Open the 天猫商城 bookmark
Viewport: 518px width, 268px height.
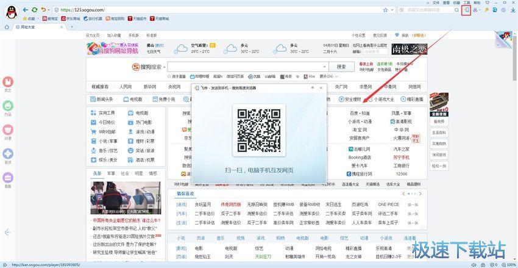coord(159,18)
